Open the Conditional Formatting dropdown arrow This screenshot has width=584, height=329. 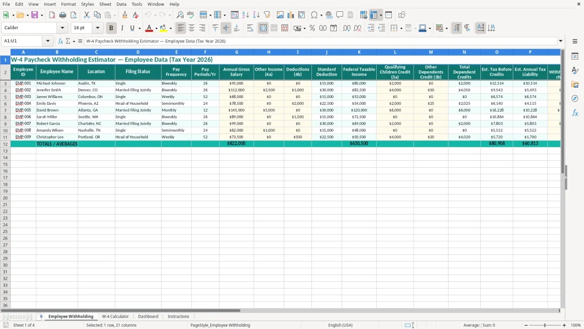tap(446, 28)
